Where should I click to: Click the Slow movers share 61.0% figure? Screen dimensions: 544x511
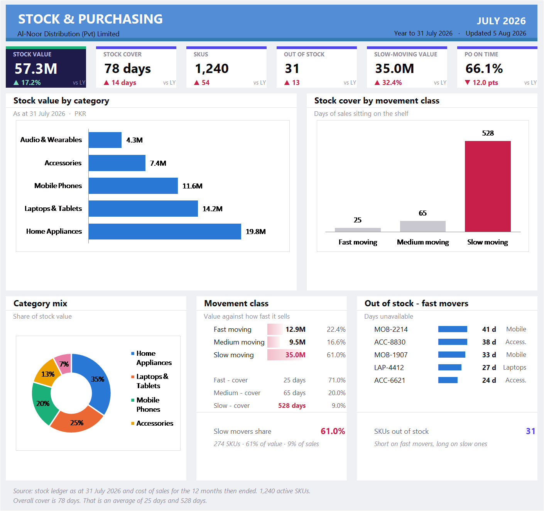pyautogui.click(x=333, y=431)
